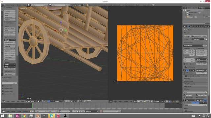The width and height of the screenshot is (211, 118).
Task: Click the green Y-axis manipulator handle
Action: [66, 30]
